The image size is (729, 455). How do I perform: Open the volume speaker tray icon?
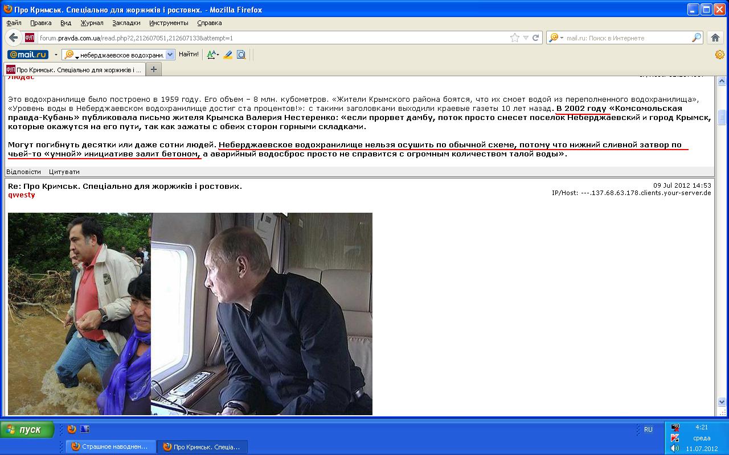pos(675,449)
